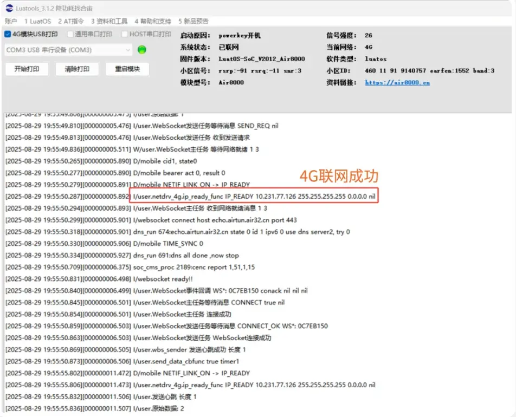Screen dimensions: 516x417
Task: Select cell ID value 460 11 91 9140757
Action: (x=395, y=71)
